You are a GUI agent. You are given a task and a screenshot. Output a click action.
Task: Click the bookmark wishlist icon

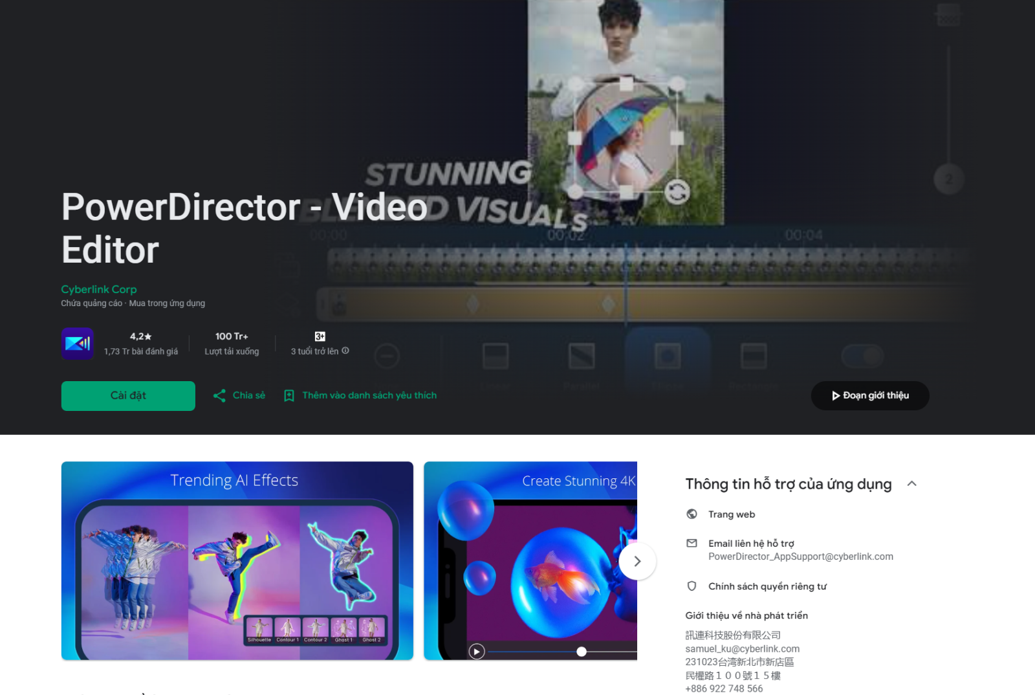coord(289,395)
